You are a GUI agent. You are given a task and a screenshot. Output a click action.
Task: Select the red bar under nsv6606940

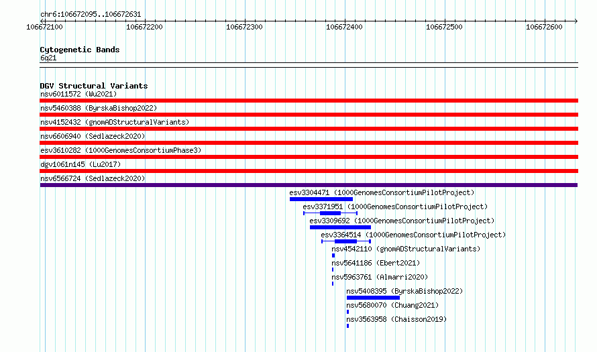[x=309, y=143]
